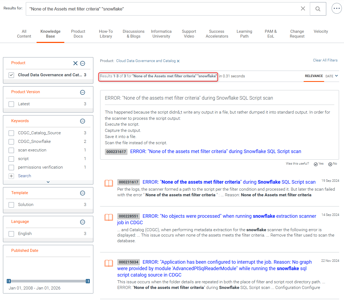
Task: Click the Search keywords link in Keywords
Action: pos(24,176)
